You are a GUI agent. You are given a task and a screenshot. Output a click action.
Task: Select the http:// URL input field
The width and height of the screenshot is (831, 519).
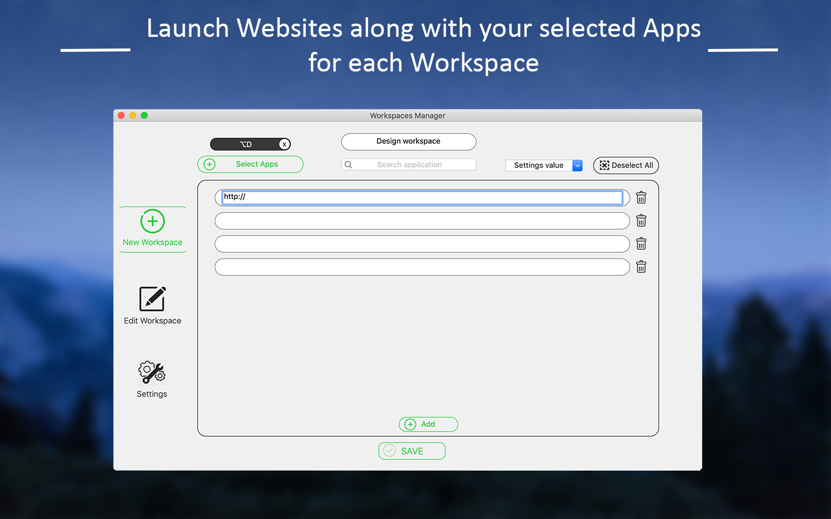coord(421,197)
